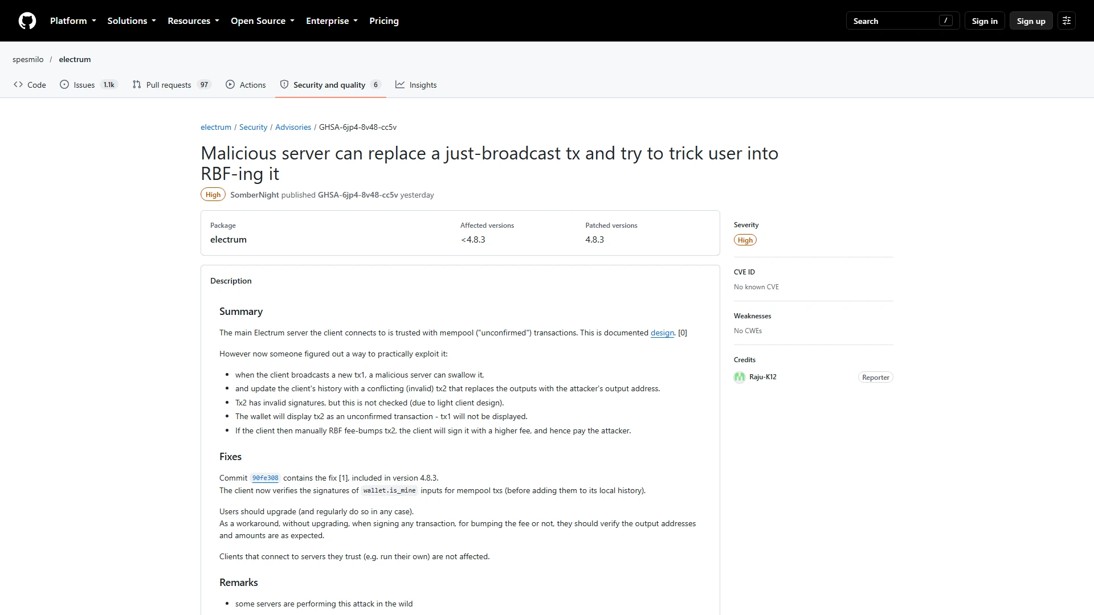The height and width of the screenshot is (615, 1094).
Task: Click the electrum breadcrumb link
Action: [x=216, y=127]
